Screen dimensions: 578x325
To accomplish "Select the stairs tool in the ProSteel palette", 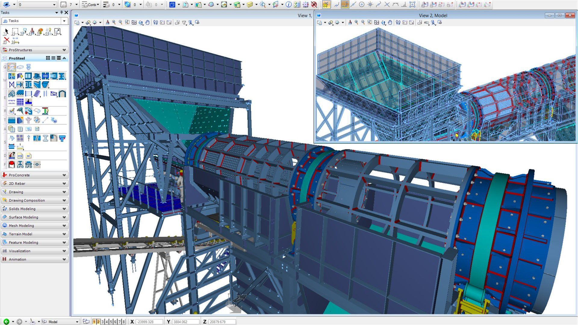I will [x=37, y=94].
